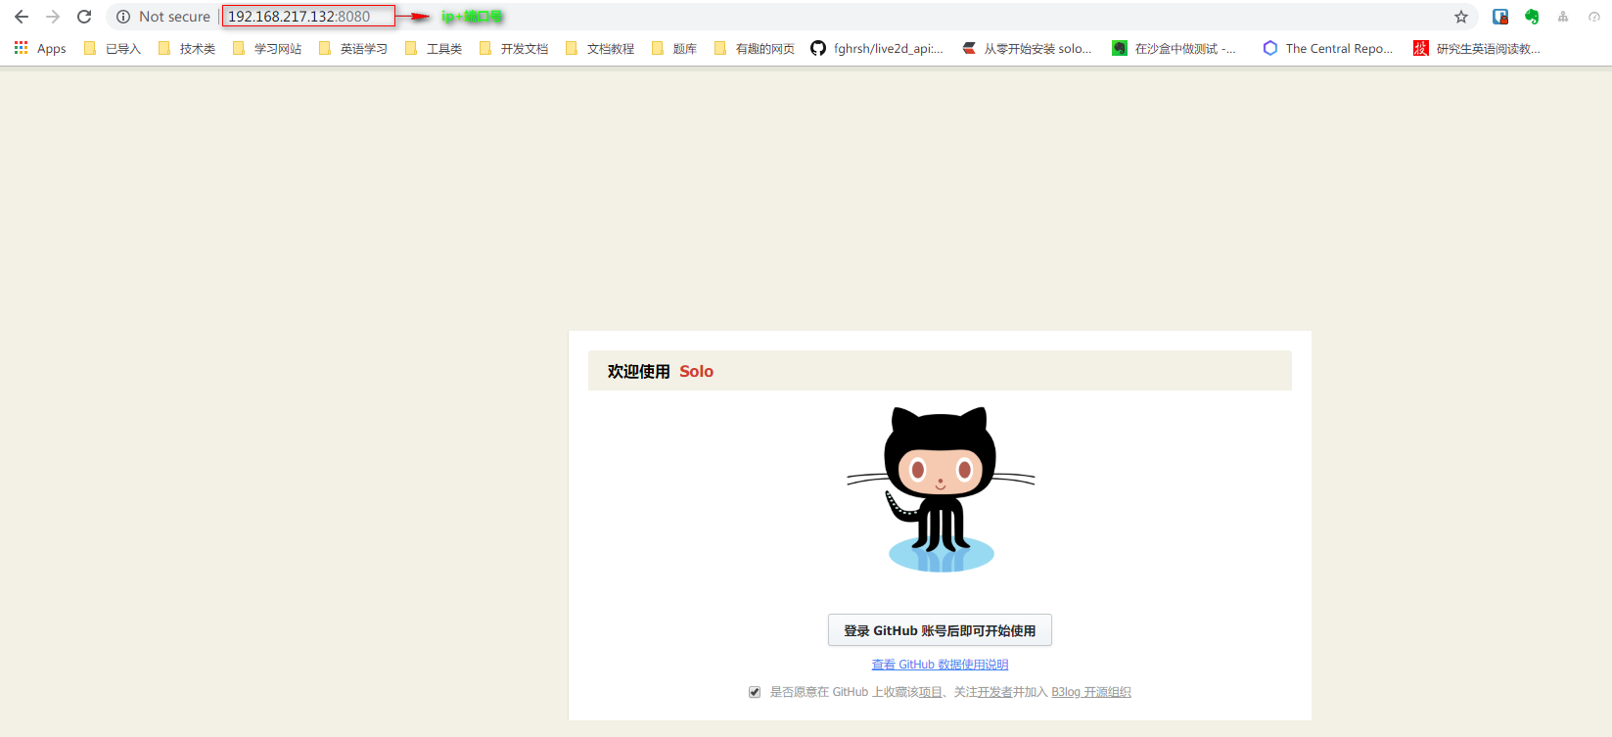Open the blue extension icon in the toolbar
Screen dimensions: 1612x737
tap(1500, 17)
